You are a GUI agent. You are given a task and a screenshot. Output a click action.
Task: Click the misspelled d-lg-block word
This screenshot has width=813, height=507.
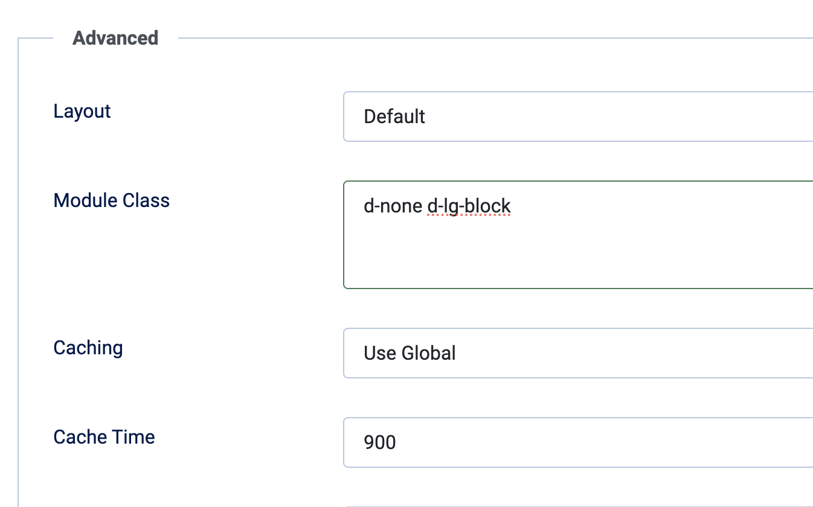click(x=469, y=206)
